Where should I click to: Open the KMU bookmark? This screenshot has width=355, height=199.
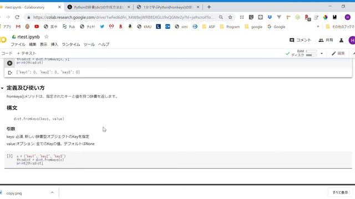coord(144,27)
